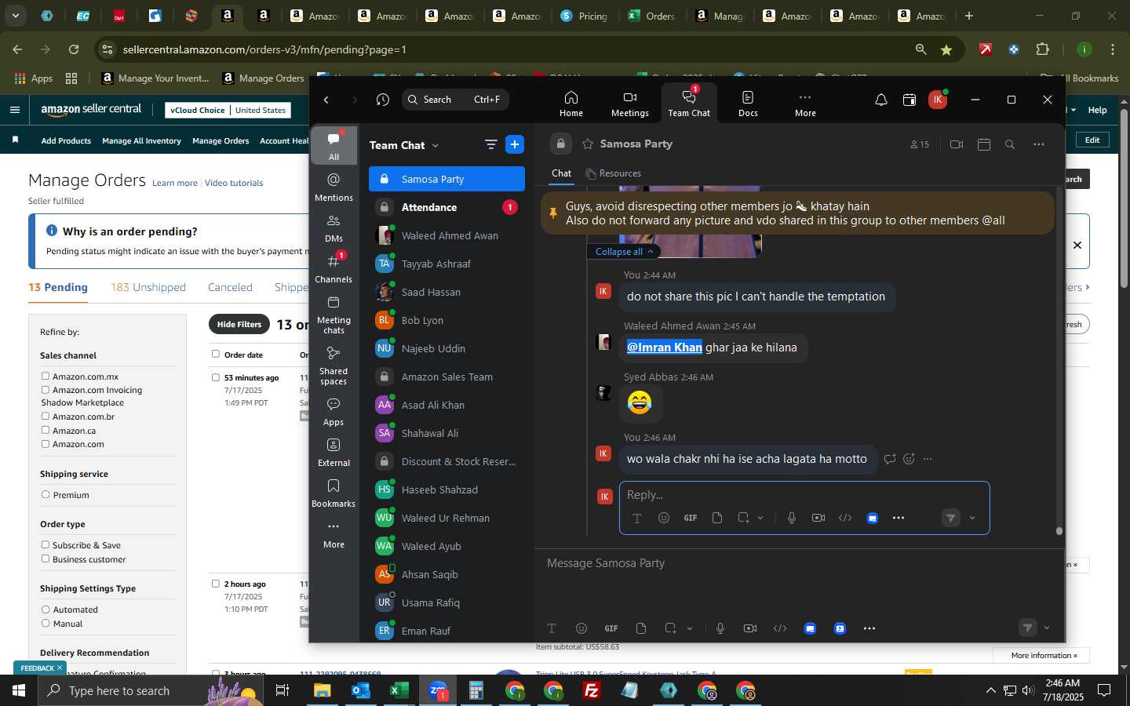View Samosa Party members count
The image size is (1130, 706).
pyautogui.click(x=920, y=144)
